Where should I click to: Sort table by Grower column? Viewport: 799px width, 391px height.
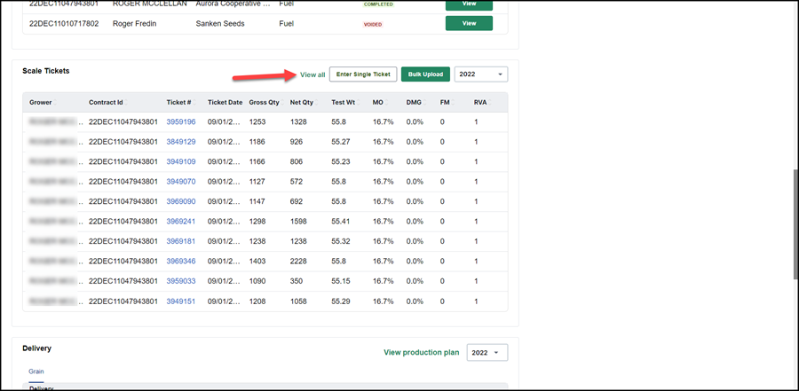pos(43,102)
